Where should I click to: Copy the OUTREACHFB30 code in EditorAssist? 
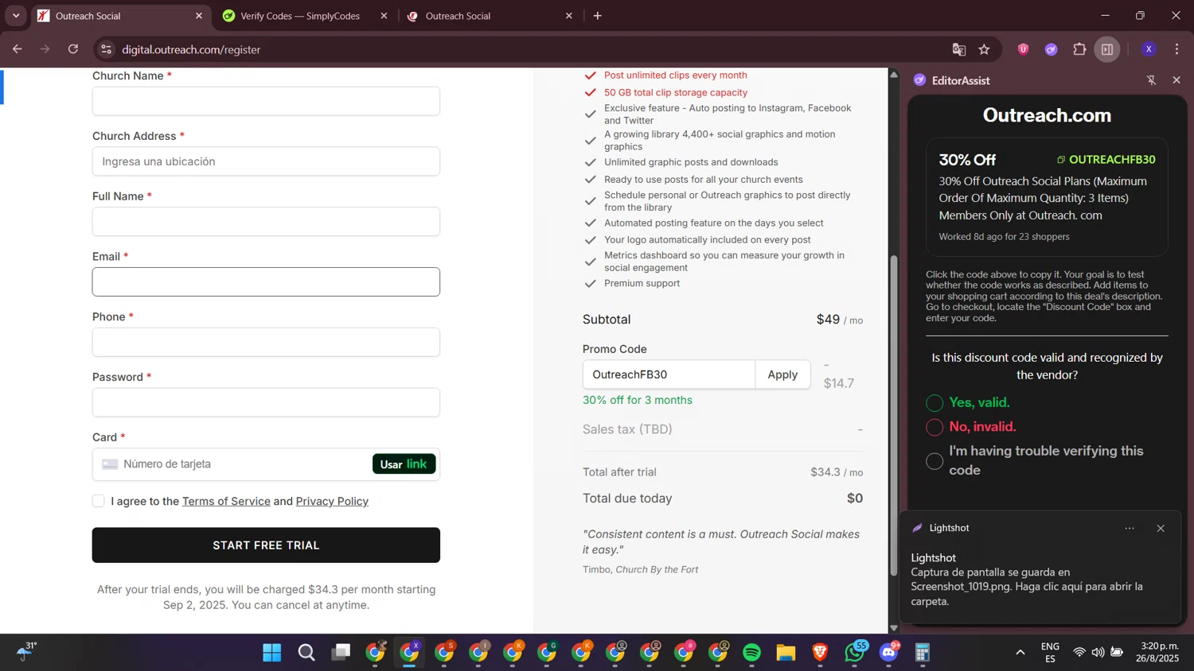click(x=1106, y=159)
